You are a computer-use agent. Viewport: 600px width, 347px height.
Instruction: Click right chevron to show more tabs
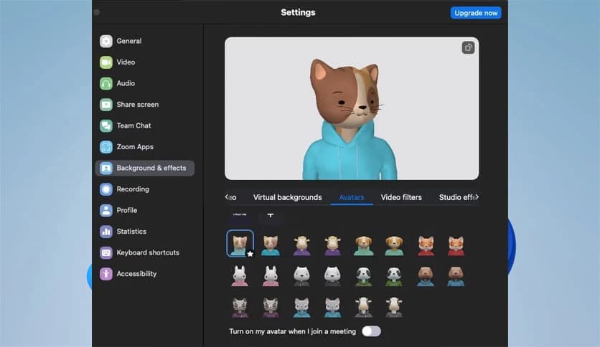coord(477,197)
